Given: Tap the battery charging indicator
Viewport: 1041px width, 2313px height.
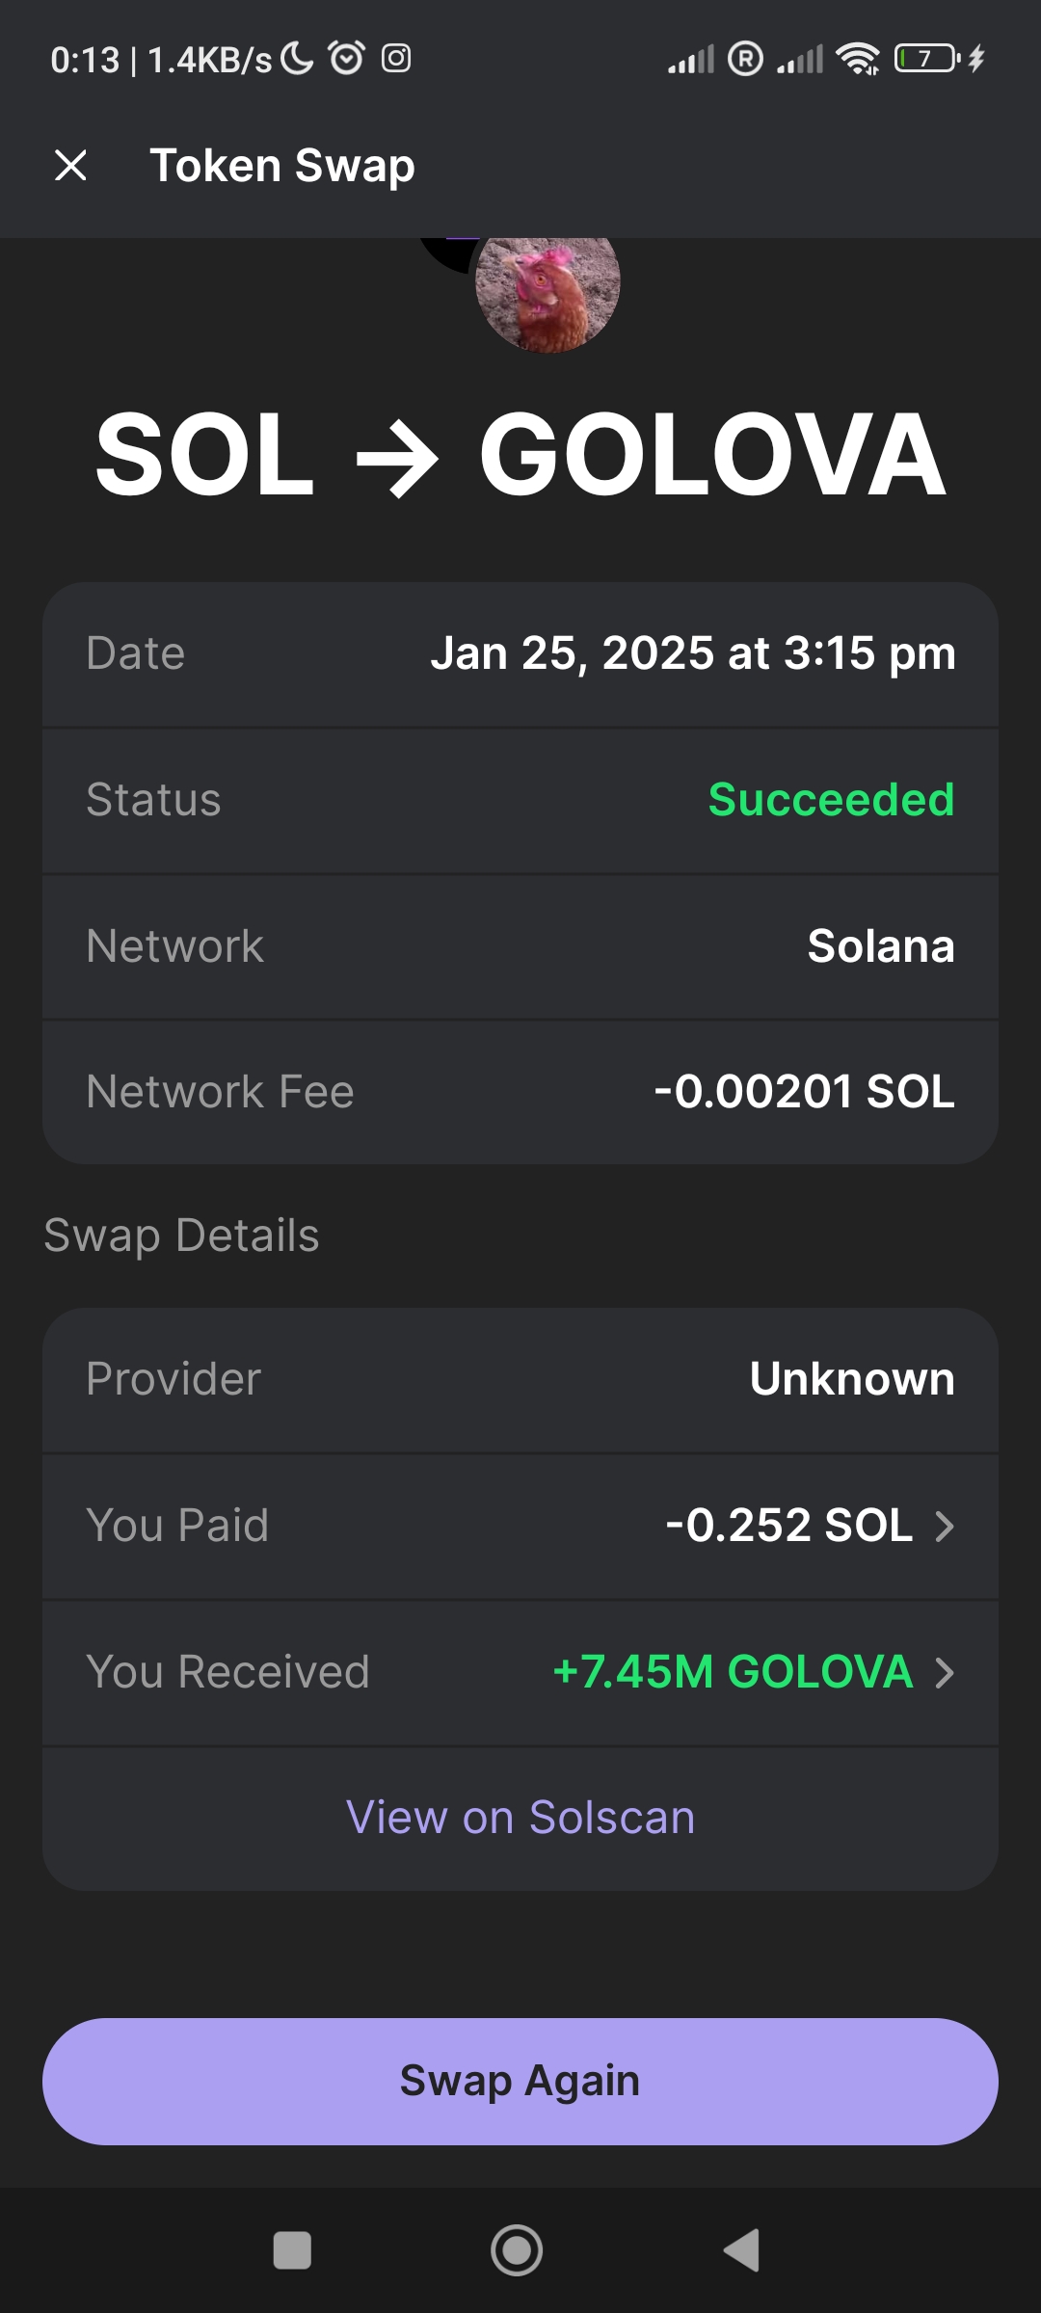Looking at the screenshot, I should (x=940, y=59).
